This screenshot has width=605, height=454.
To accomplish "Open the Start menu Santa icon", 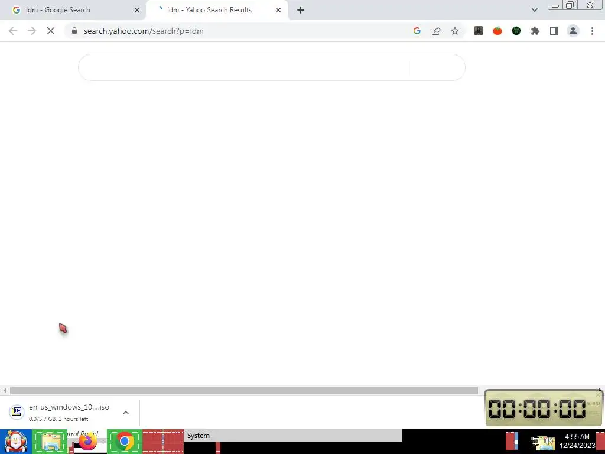I will click(x=16, y=442).
